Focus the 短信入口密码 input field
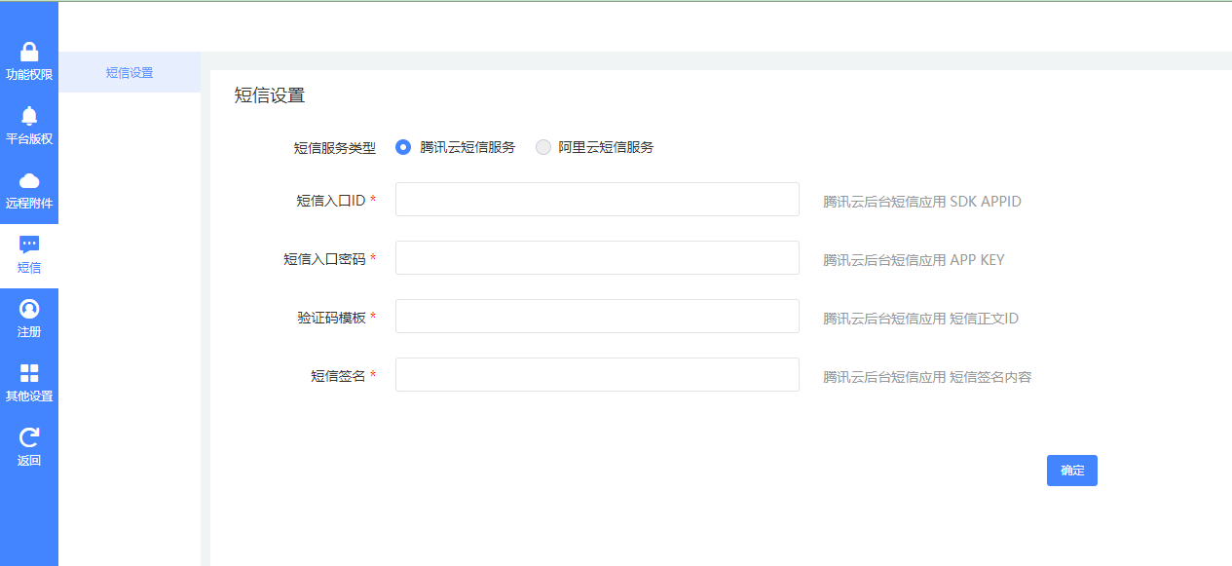Image resolution: width=1232 pixels, height=566 pixels. click(597, 257)
